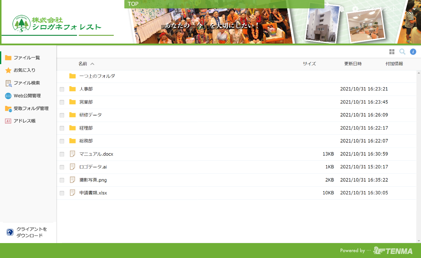This screenshot has width=421, height=258.
Task: Tick the checkbox for 申請書類.xlsx
Action: [x=62, y=193]
